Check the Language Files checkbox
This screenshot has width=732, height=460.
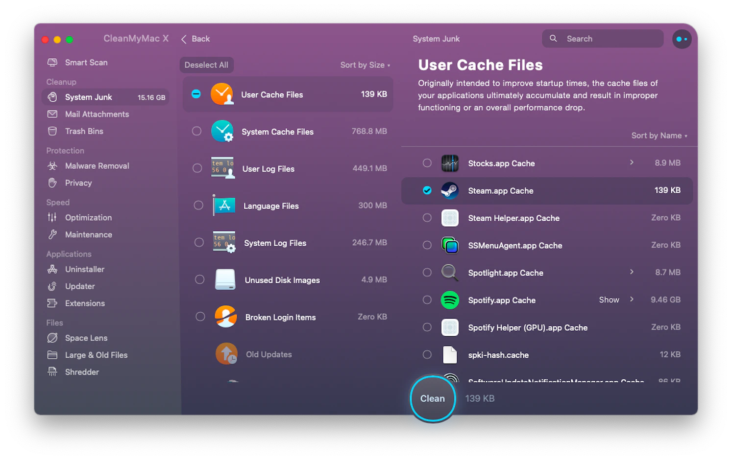pos(198,206)
